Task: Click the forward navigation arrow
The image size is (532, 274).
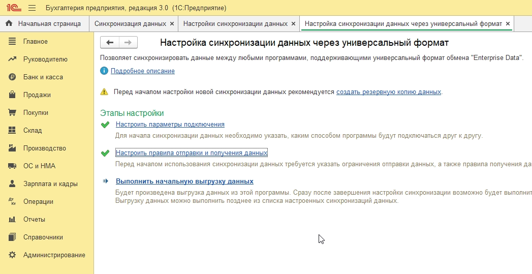Action: (x=128, y=43)
